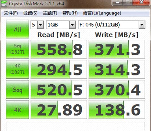
Task: Click the Read [MB/s] column header
Action: coord(59,35)
